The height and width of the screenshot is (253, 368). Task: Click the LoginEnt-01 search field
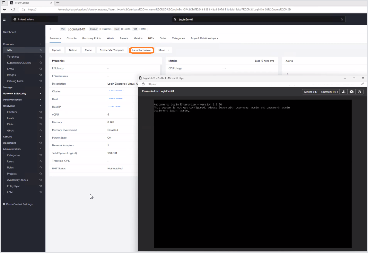pyautogui.click(x=258, y=19)
